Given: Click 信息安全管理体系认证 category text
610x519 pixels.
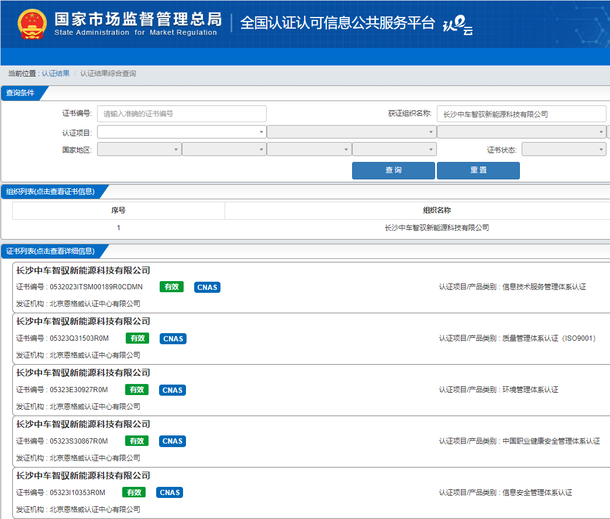Looking at the screenshot, I should pos(537,493).
